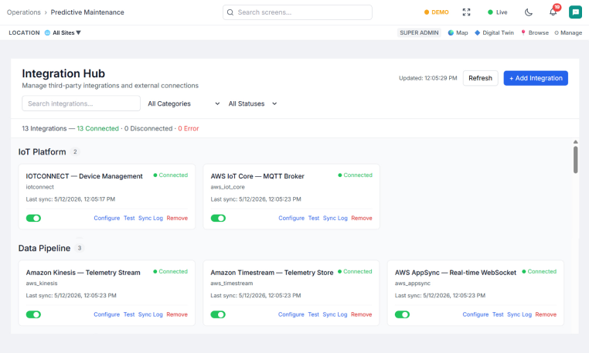This screenshot has height=353, width=589.
Task: Click the '0 Disconnected' summary text
Action: [x=148, y=128]
